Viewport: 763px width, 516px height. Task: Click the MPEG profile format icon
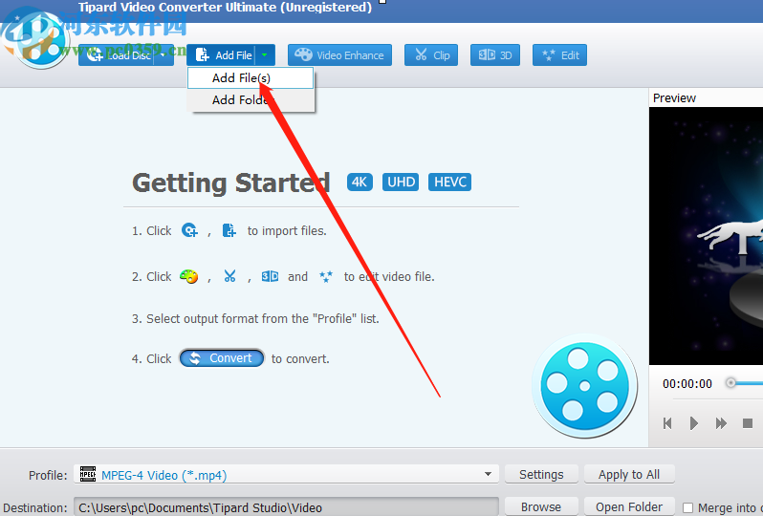[x=88, y=474]
